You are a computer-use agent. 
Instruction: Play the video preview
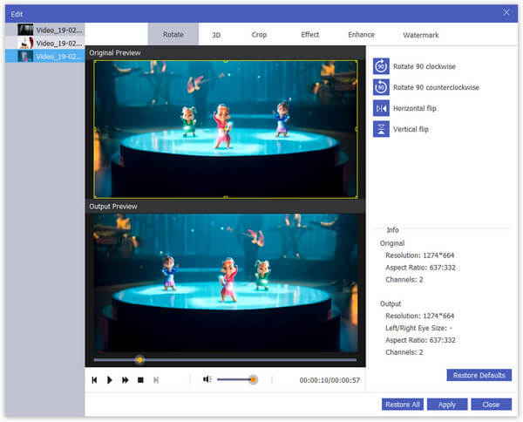click(109, 380)
